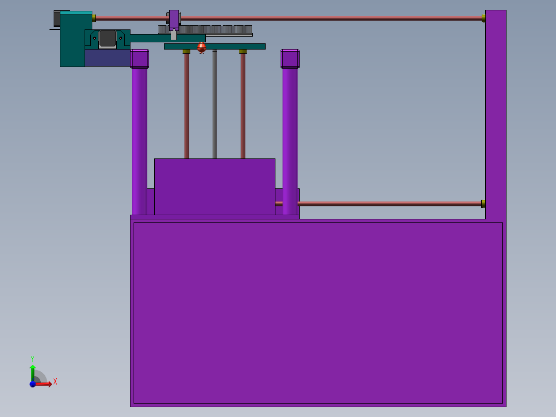
Task: Select the dark blue block under the bracket
Action: pos(107,58)
